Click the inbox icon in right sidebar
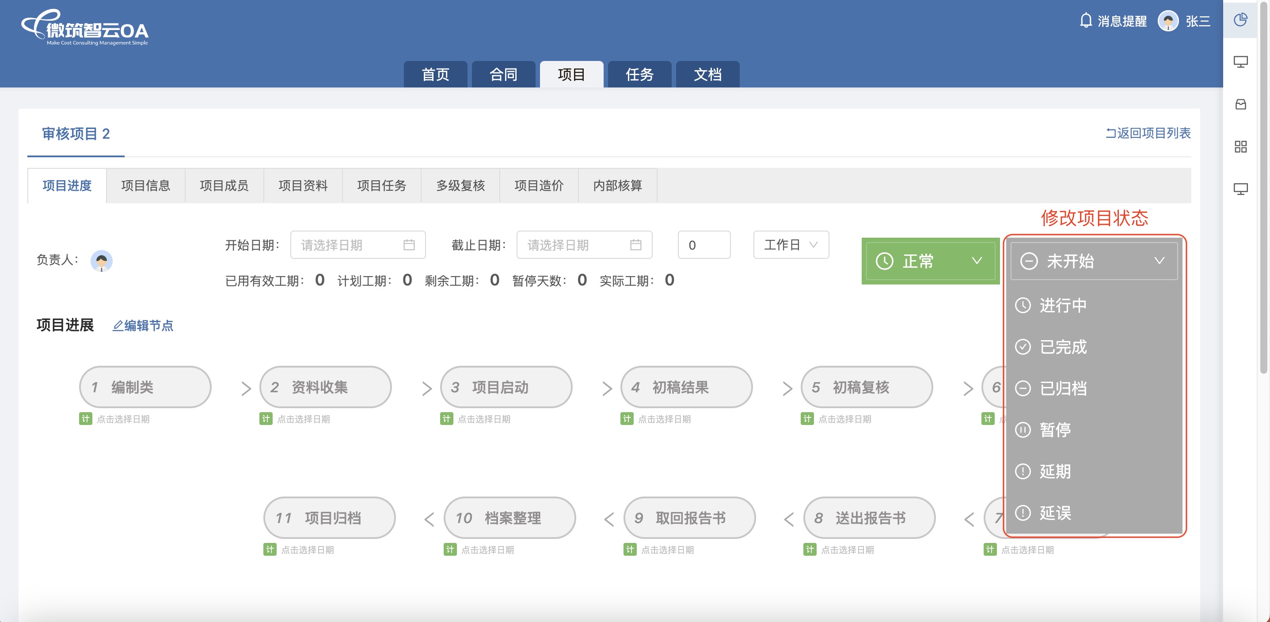This screenshot has height=622, width=1270. pos(1240,105)
